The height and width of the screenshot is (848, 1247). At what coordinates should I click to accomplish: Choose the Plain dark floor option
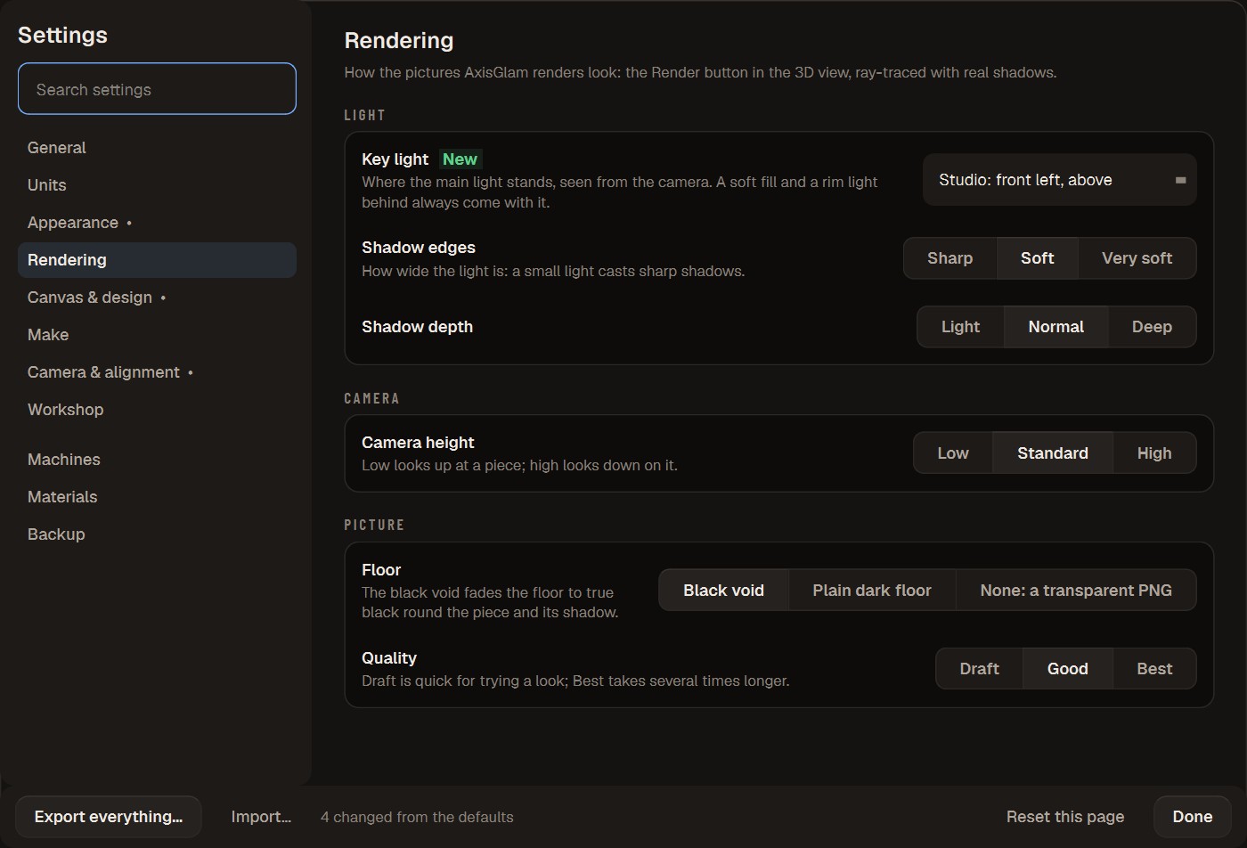(x=872, y=591)
